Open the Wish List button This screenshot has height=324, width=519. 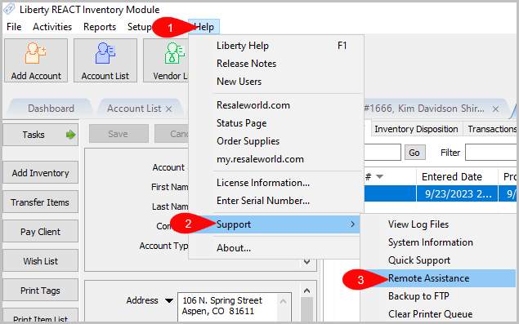(x=40, y=261)
